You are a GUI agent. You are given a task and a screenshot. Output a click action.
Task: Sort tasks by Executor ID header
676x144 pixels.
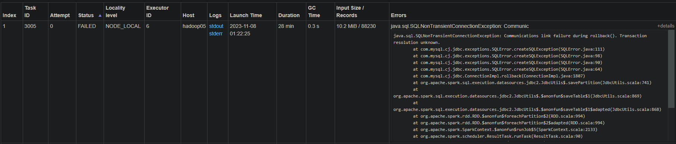(157, 12)
